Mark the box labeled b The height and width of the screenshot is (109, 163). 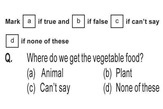click(79, 21)
